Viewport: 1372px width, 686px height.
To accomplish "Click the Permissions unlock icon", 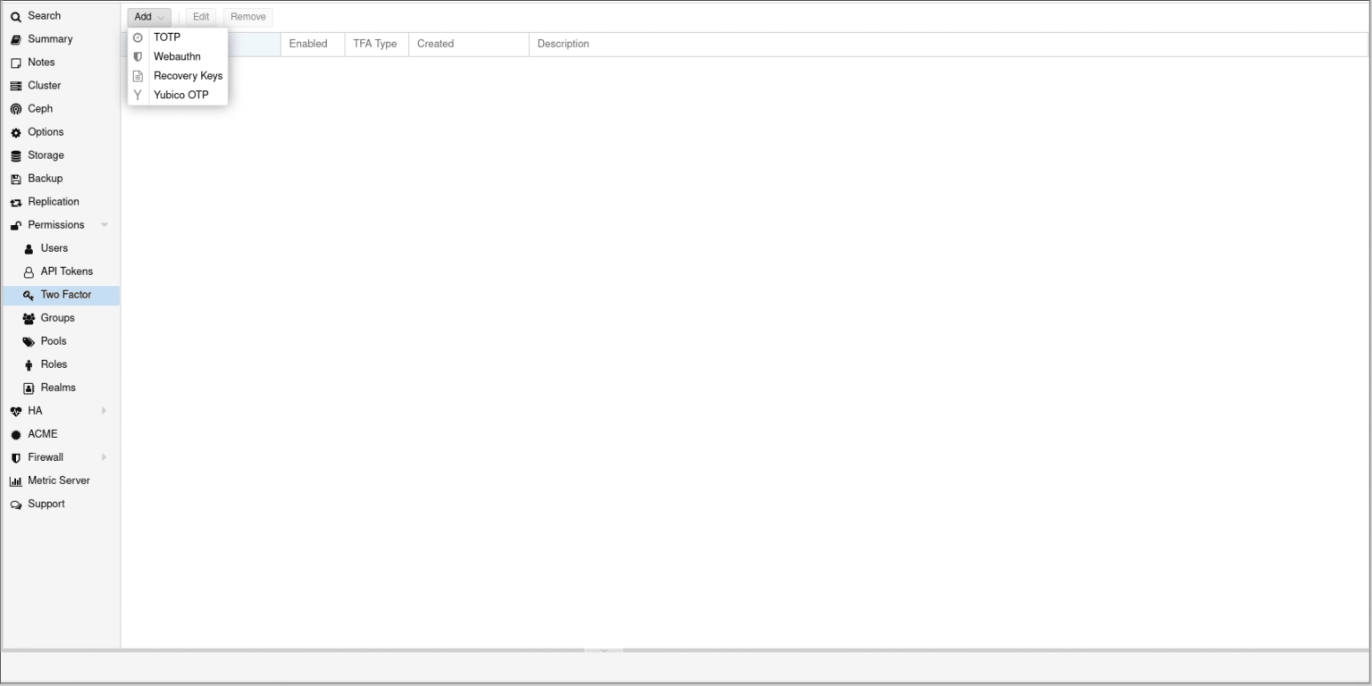I will point(15,225).
